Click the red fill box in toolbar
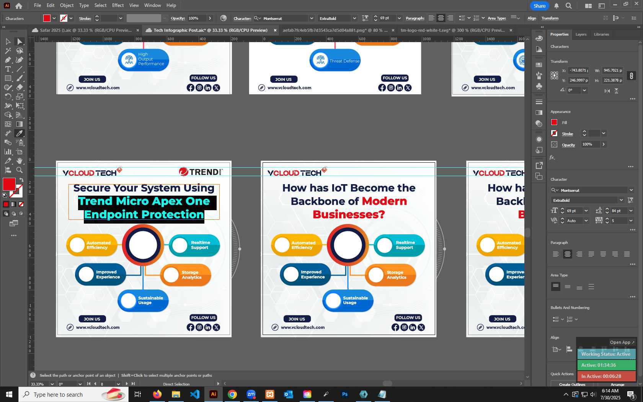The image size is (643, 402). coord(9,184)
